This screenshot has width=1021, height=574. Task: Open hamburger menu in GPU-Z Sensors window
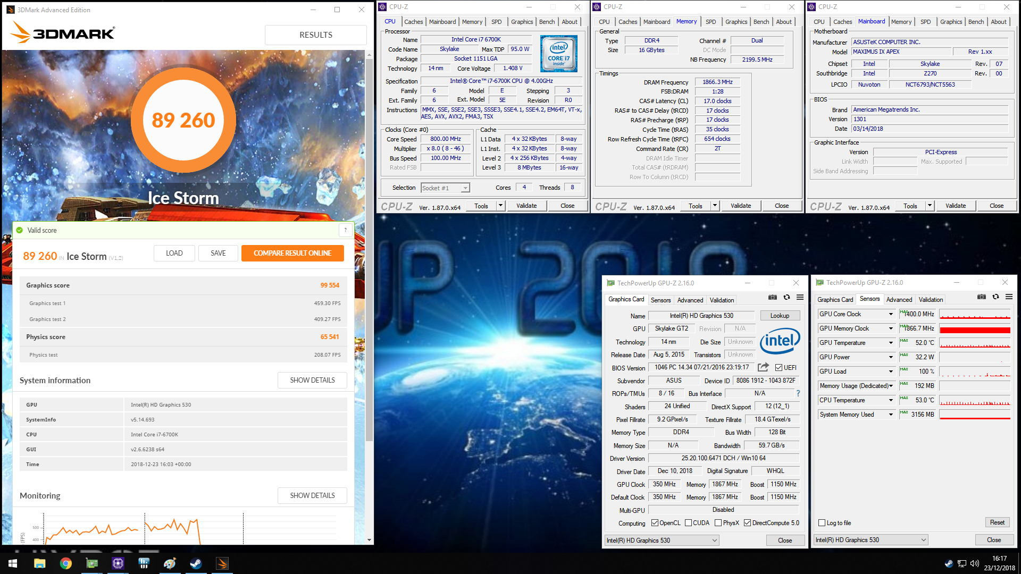coord(1009,297)
